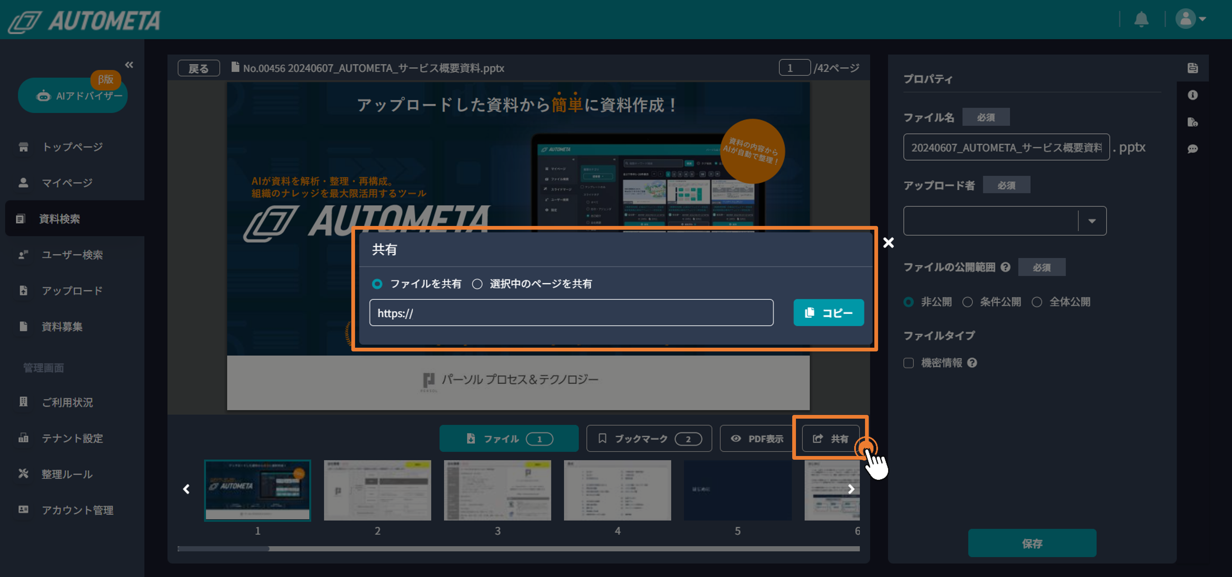This screenshot has width=1232, height=577.
Task: Select slide thumbnail 5
Action: 737,490
